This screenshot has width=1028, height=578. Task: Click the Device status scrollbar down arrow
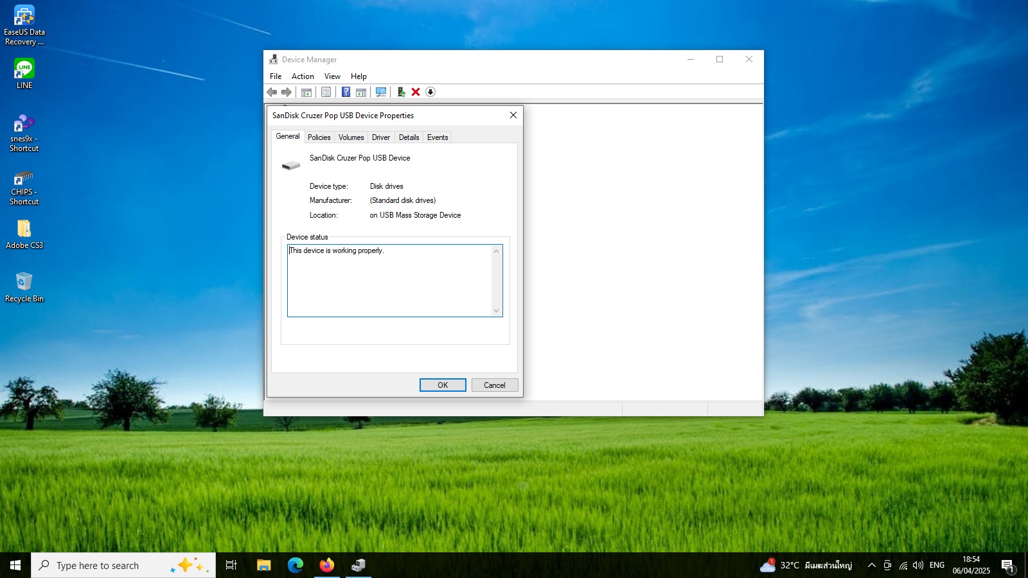pos(496,311)
